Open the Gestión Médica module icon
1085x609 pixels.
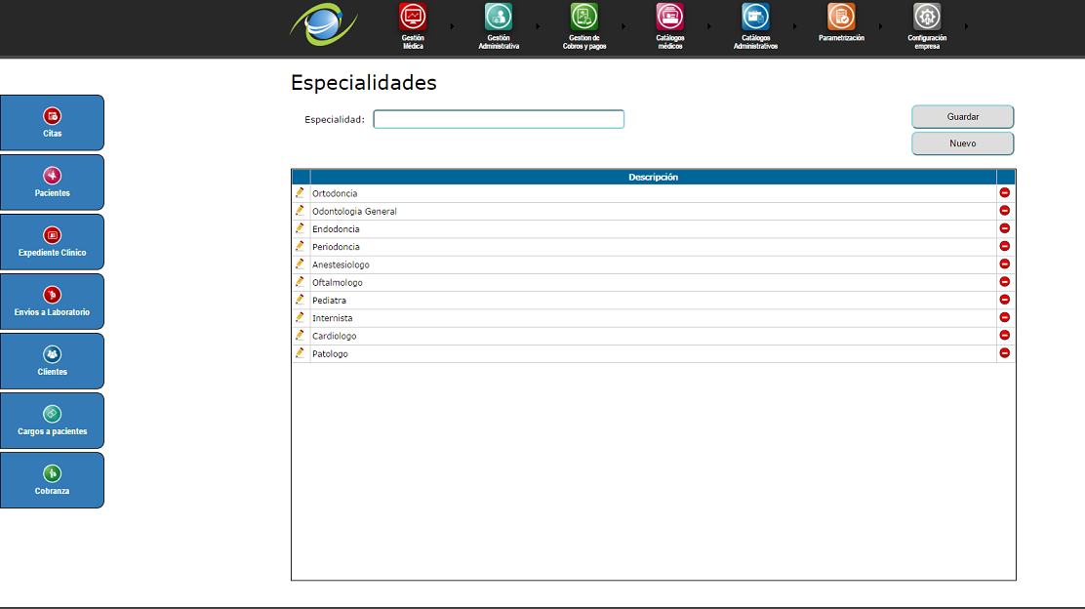tap(413, 18)
